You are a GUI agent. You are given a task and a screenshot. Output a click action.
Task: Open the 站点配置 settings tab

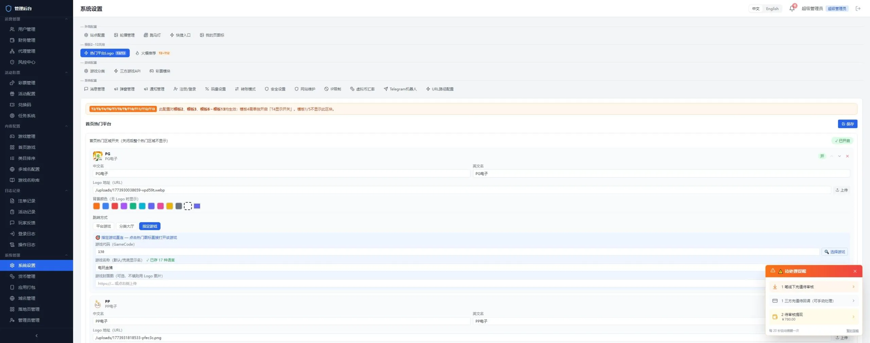point(94,35)
